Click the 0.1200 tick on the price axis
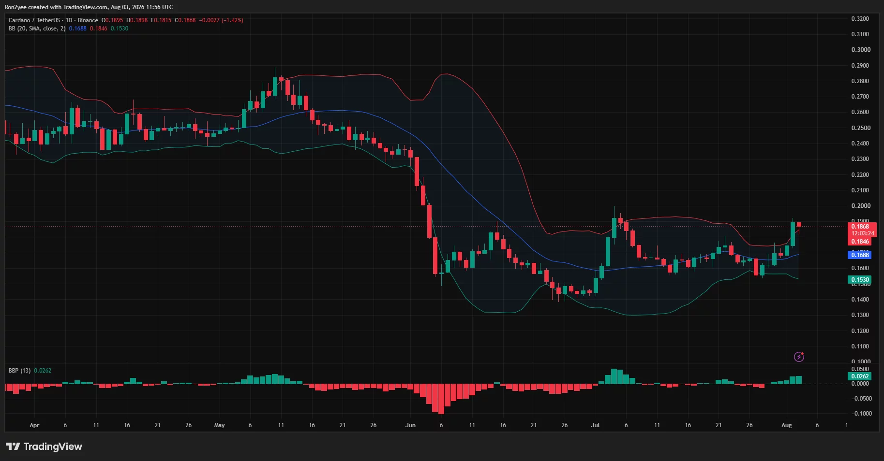Image resolution: width=884 pixels, height=461 pixels. pos(860,331)
